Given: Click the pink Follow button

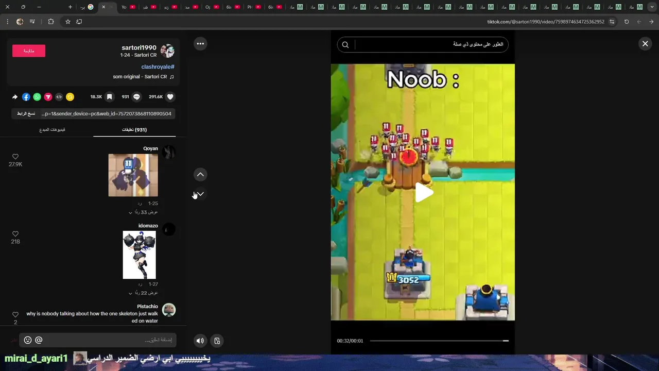Looking at the screenshot, I should 29,51.
